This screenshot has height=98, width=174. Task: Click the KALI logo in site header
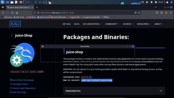(x=15, y=24)
